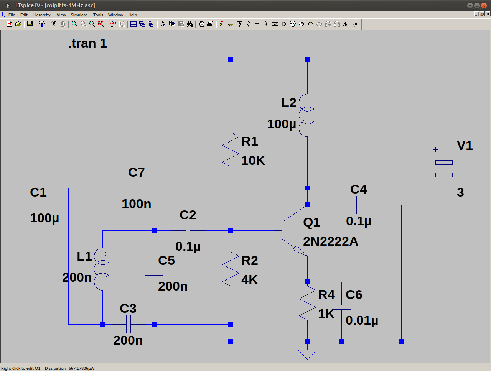Click the '.tran 1' directive text

pos(87,43)
